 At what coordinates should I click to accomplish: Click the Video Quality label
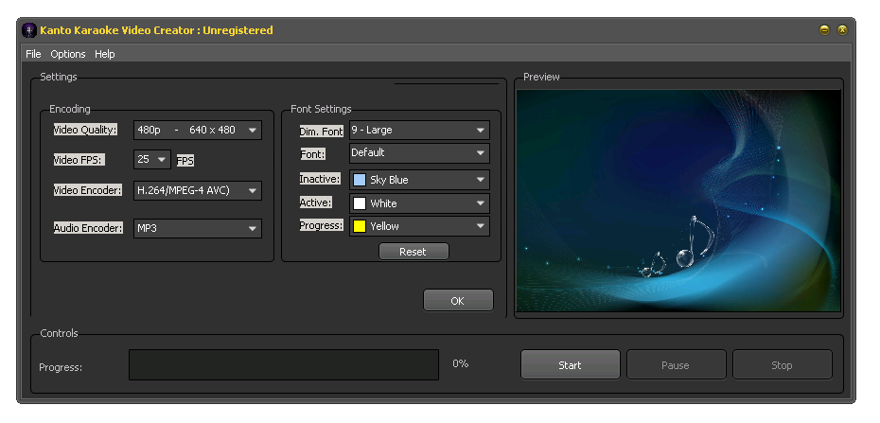pos(85,130)
